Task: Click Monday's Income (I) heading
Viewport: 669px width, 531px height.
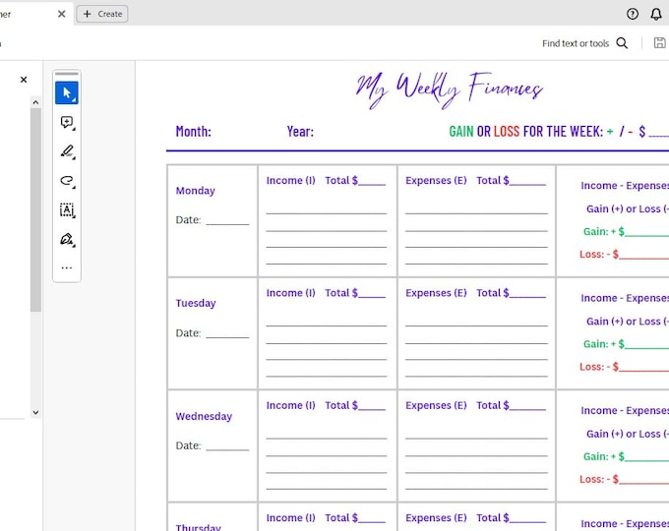Action: pos(290,180)
